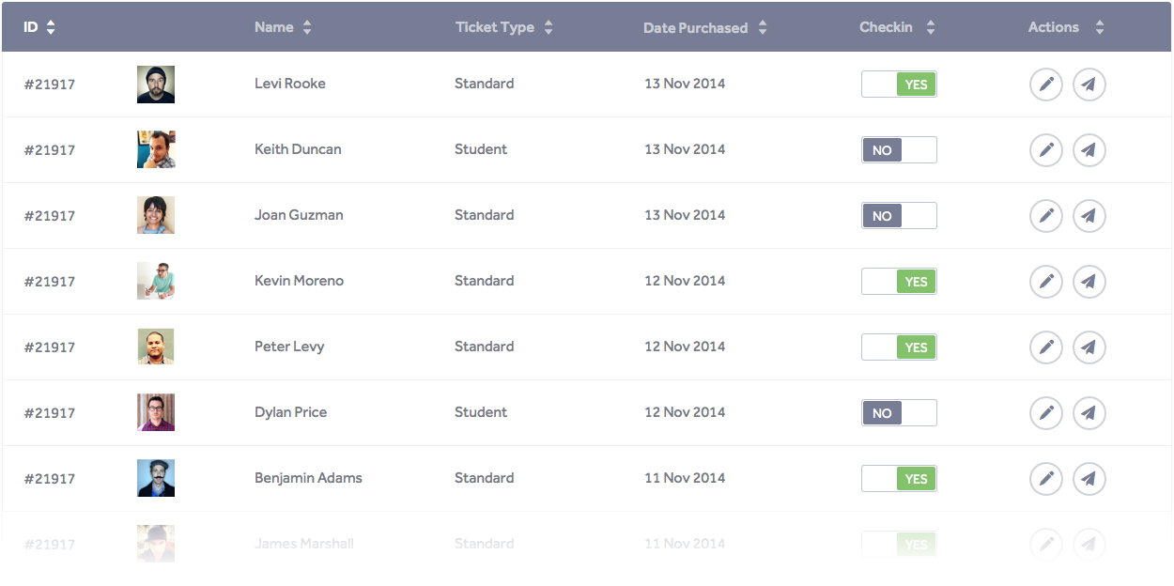Enable checkin for Keith Duncan

click(899, 150)
